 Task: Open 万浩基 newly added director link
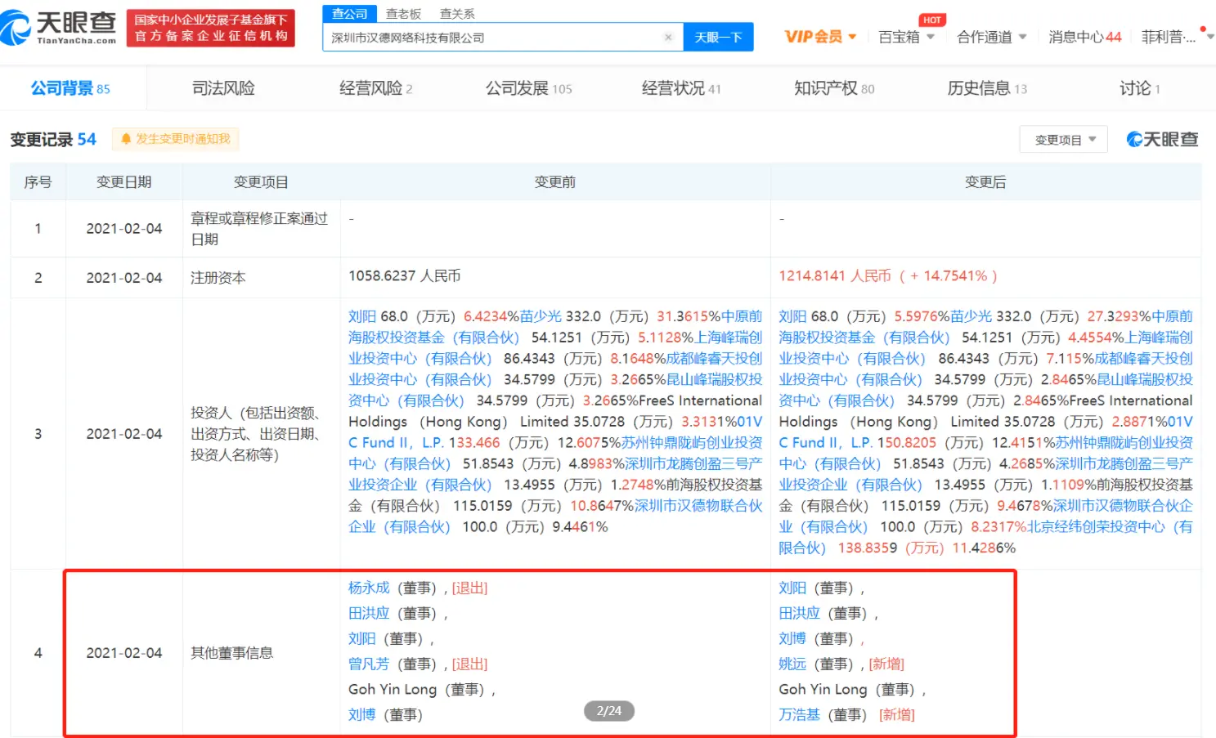click(799, 714)
